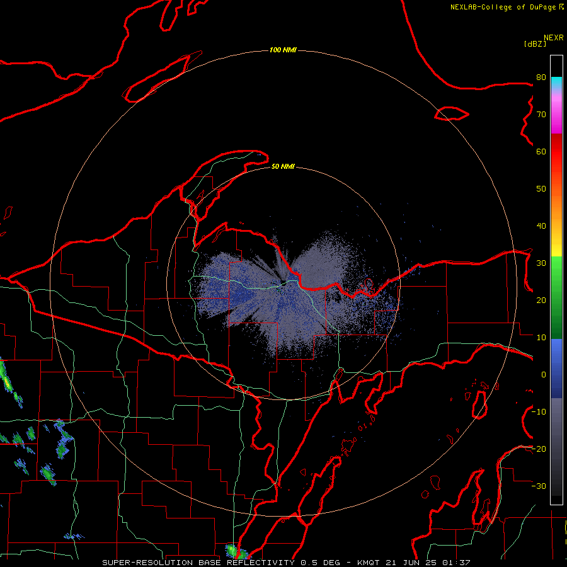567x567 pixels.
Task: Click the cyan band of the color bar
Action: click(556, 83)
